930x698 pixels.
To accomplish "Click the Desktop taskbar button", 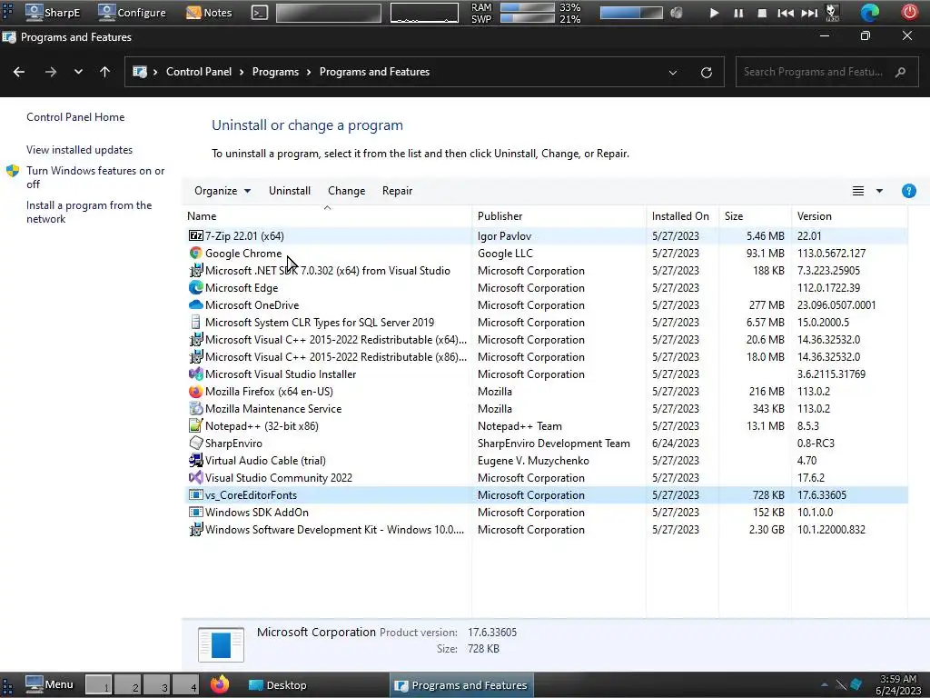I will (x=278, y=684).
